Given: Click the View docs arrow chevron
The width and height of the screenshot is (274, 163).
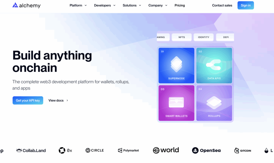Looking at the screenshot, I should (67, 100).
